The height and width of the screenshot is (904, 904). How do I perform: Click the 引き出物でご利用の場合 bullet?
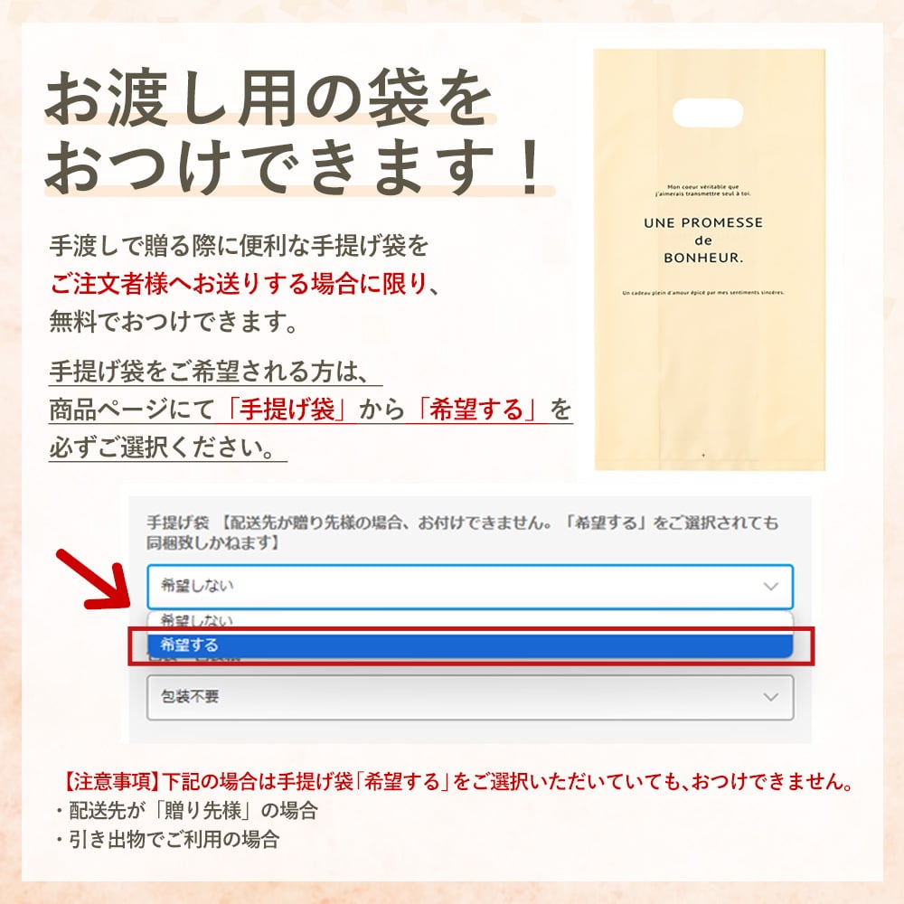pos(168,840)
